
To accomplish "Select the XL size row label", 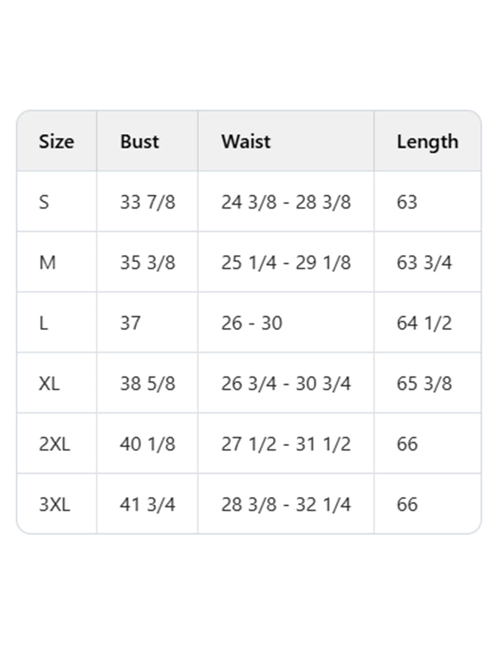I will [49, 383].
